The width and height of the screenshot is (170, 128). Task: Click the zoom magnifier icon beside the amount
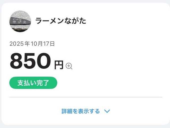[69, 66]
